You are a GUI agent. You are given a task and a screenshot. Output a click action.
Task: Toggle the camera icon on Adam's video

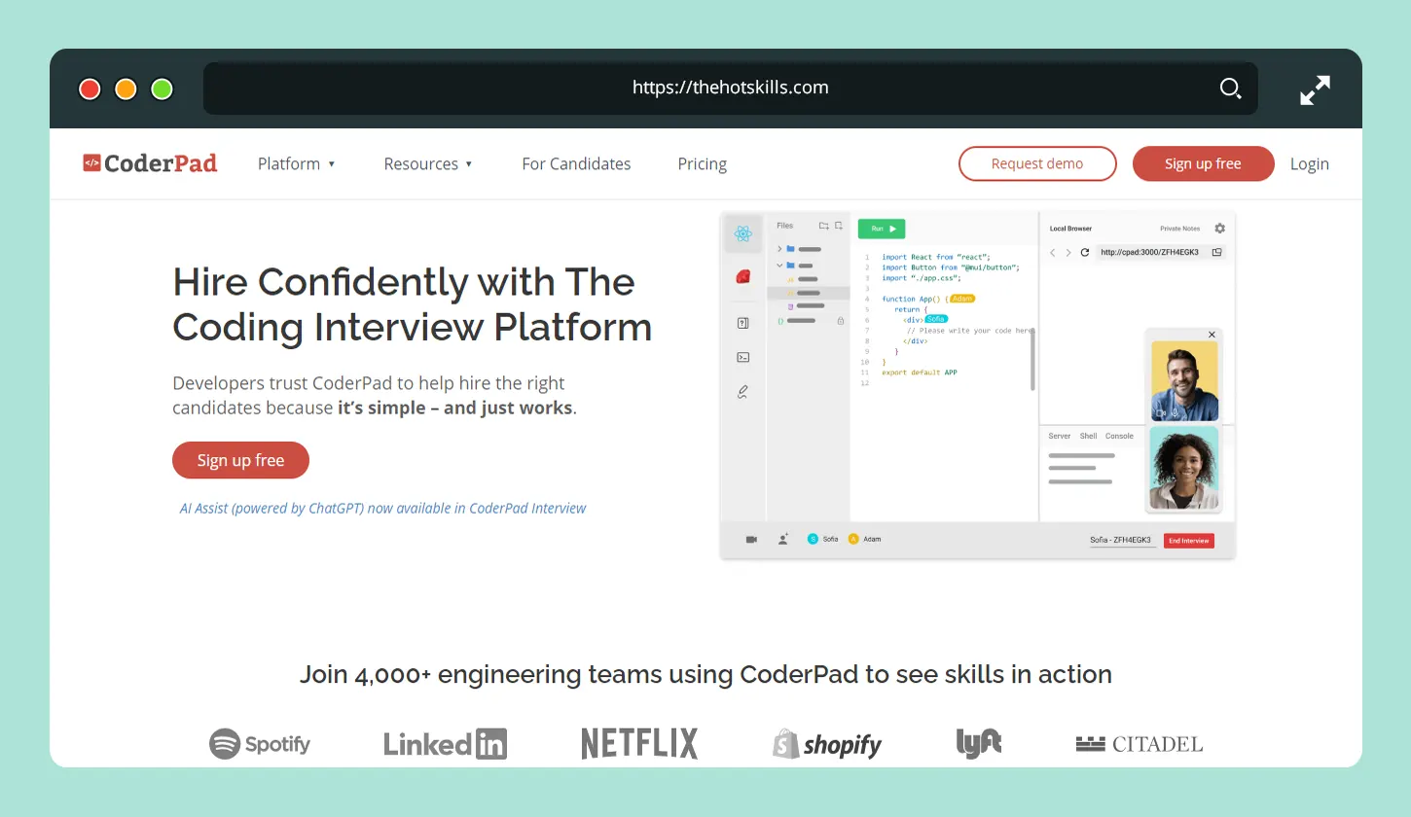pyautogui.click(x=1160, y=412)
